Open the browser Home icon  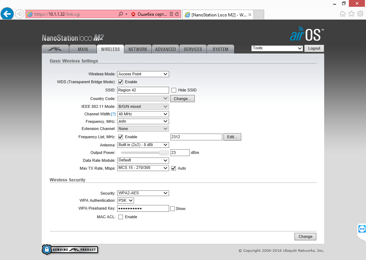[x=343, y=14]
